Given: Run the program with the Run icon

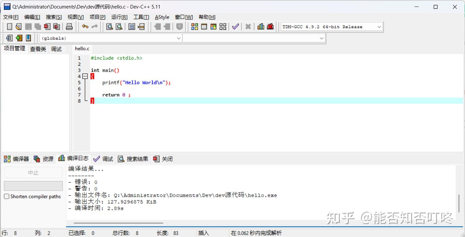Looking at the screenshot, I should pos(204,26).
